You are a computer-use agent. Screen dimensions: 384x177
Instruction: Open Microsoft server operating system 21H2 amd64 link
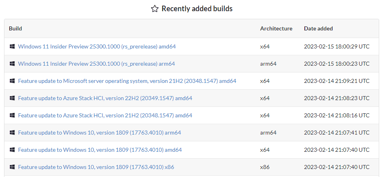(x=127, y=81)
